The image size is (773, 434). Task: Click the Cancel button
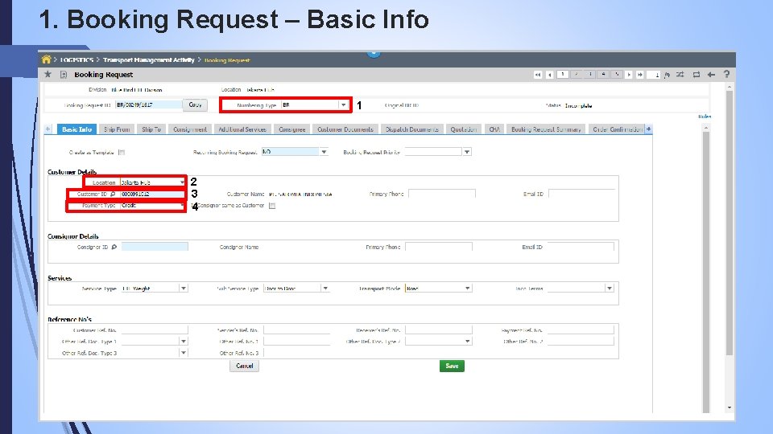click(x=244, y=366)
